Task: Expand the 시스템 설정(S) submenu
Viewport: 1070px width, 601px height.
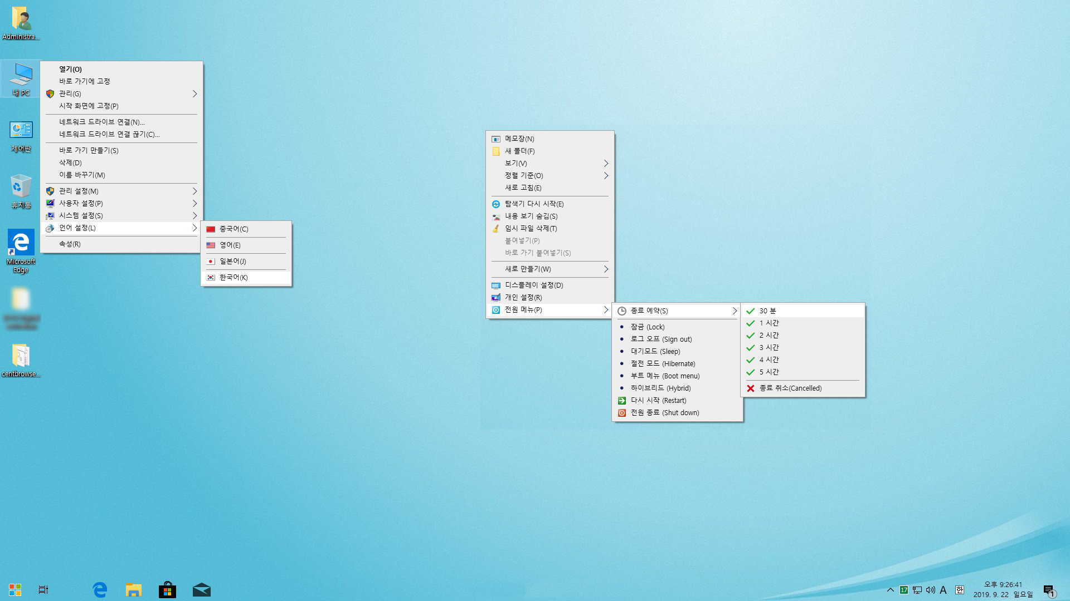Action: [x=121, y=215]
